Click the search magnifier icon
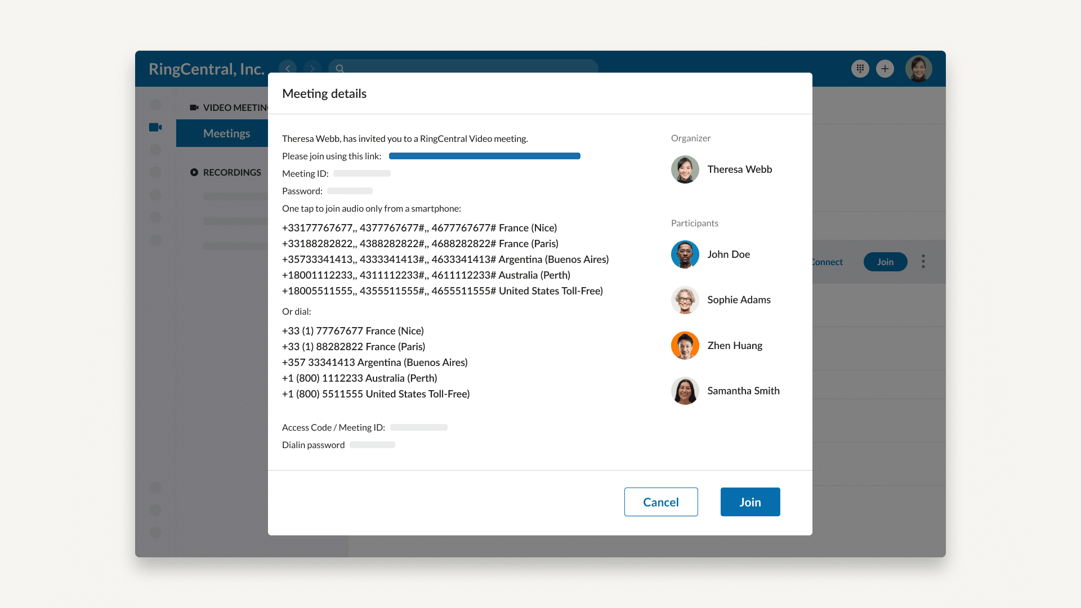 click(x=341, y=68)
